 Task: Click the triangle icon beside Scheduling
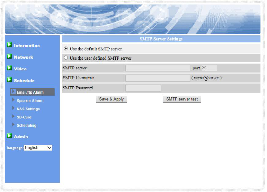13,125
